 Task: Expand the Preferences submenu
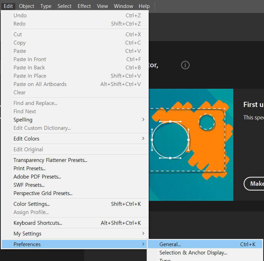click(x=74, y=244)
